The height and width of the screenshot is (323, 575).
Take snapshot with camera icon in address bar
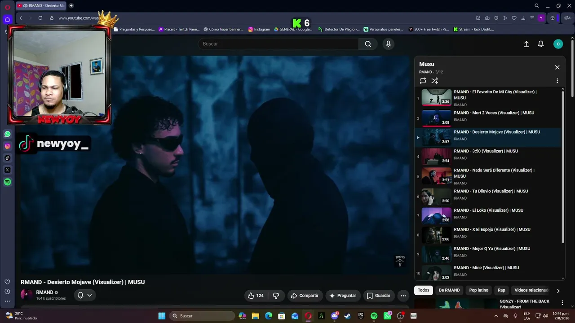click(487, 18)
